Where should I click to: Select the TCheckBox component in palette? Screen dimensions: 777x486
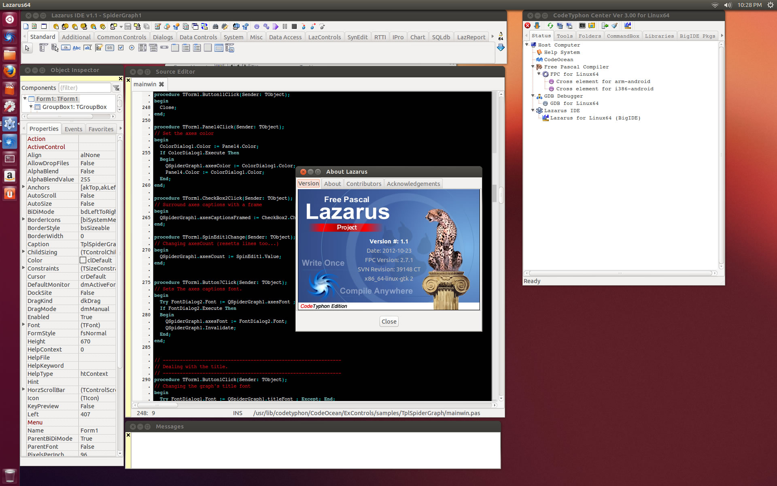coord(121,48)
